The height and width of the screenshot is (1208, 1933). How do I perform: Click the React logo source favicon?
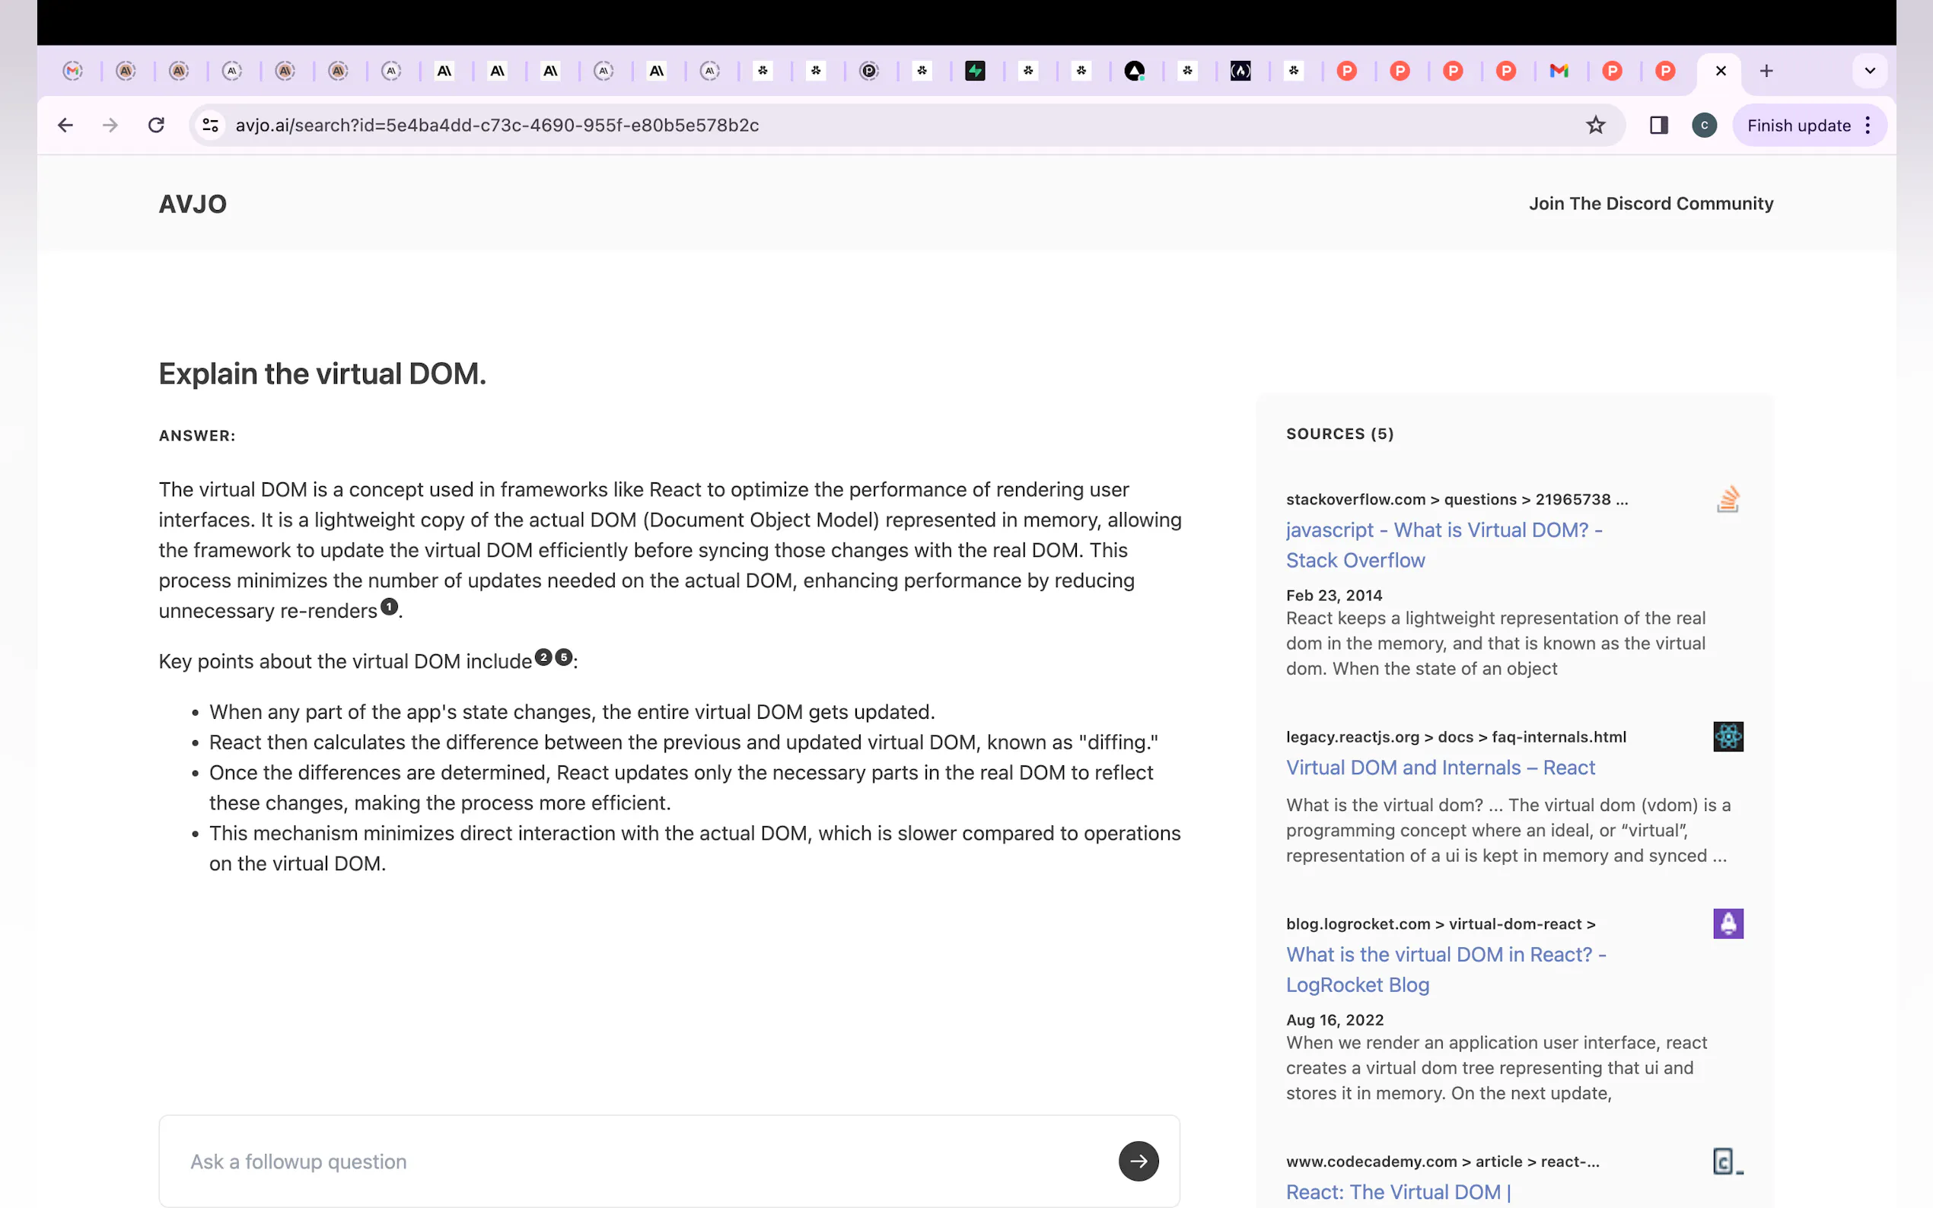click(x=1728, y=736)
